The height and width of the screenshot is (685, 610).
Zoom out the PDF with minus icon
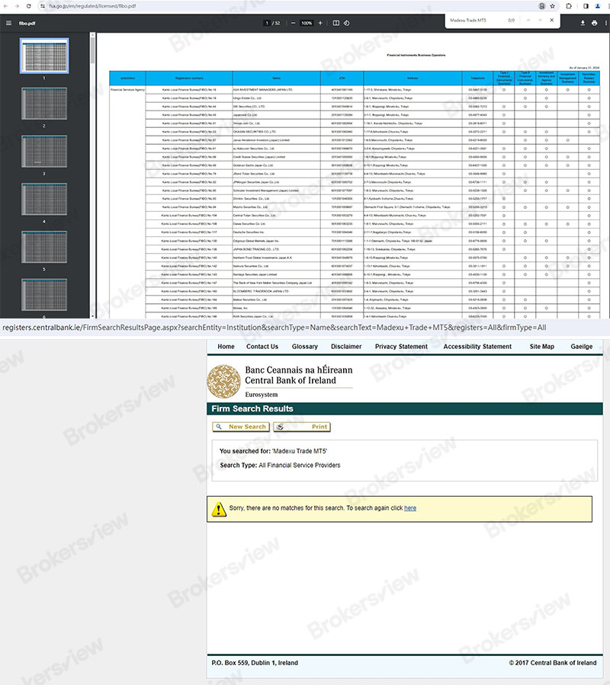[x=293, y=23]
